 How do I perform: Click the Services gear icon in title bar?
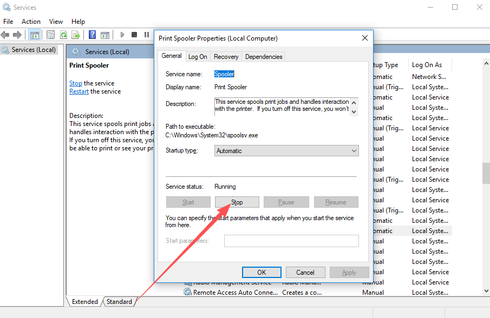tap(6, 7)
